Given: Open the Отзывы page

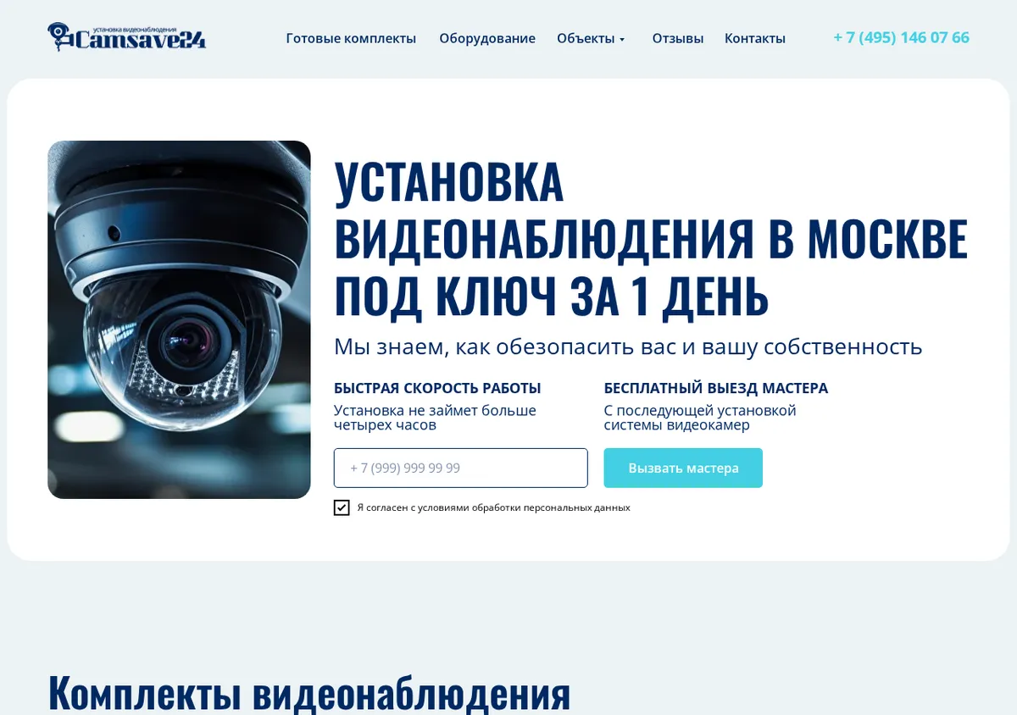Looking at the screenshot, I should (678, 38).
